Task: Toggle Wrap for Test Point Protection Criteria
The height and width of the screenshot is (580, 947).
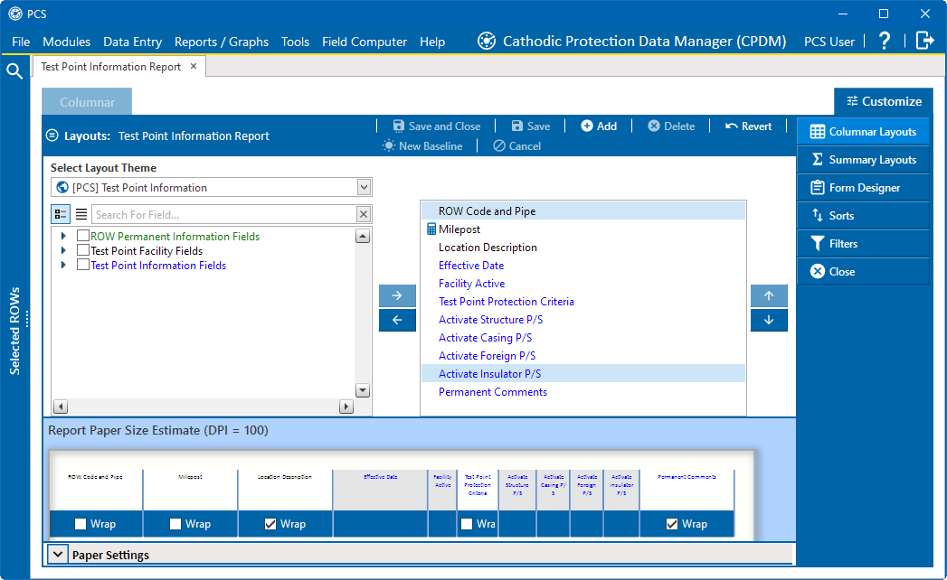Action: 466,524
